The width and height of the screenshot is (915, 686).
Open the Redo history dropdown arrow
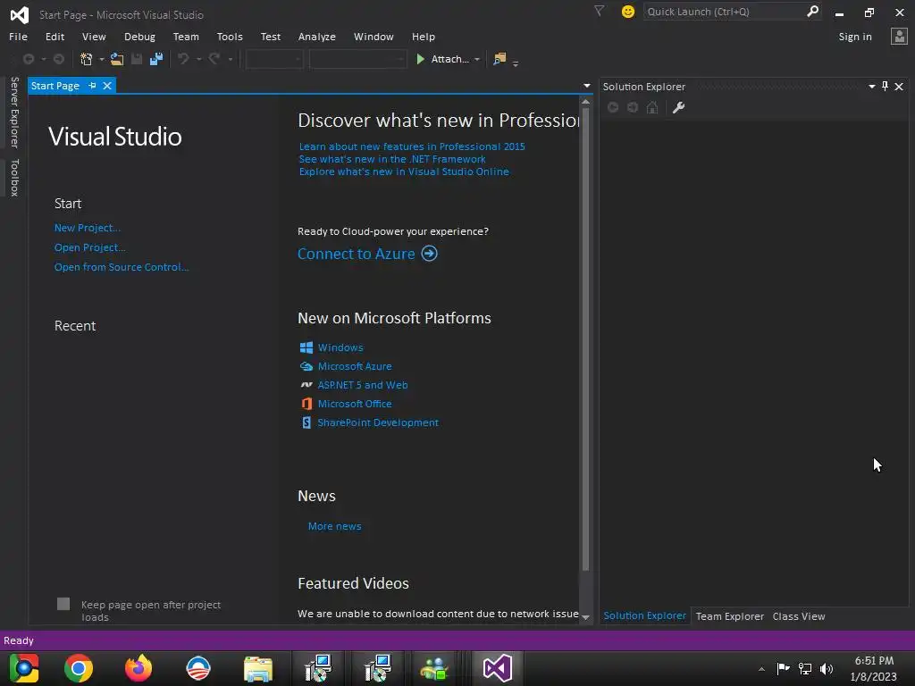tap(230, 60)
